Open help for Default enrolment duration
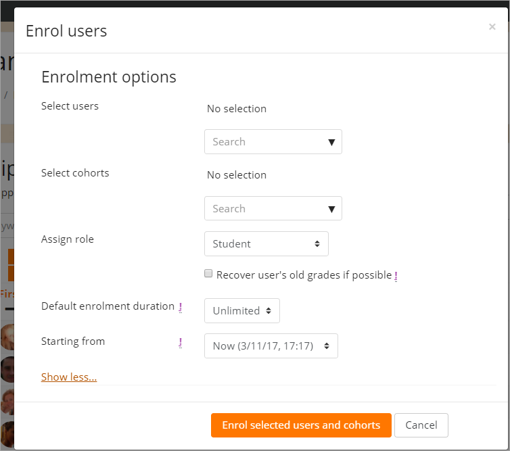 click(181, 308)
